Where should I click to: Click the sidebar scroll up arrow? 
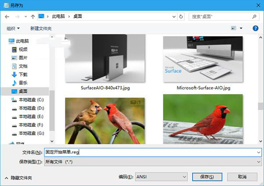tap(52, 37)
